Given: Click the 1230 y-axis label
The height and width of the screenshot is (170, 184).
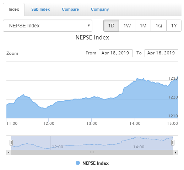Looking at the screenshot, I should (x=173, y=78).
